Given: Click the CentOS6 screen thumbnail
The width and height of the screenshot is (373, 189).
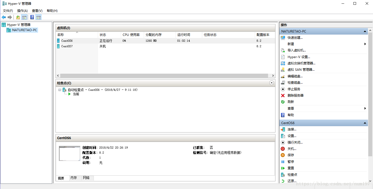Looking at the screenshot, I should pyautogui.click(x=70, y=153).
